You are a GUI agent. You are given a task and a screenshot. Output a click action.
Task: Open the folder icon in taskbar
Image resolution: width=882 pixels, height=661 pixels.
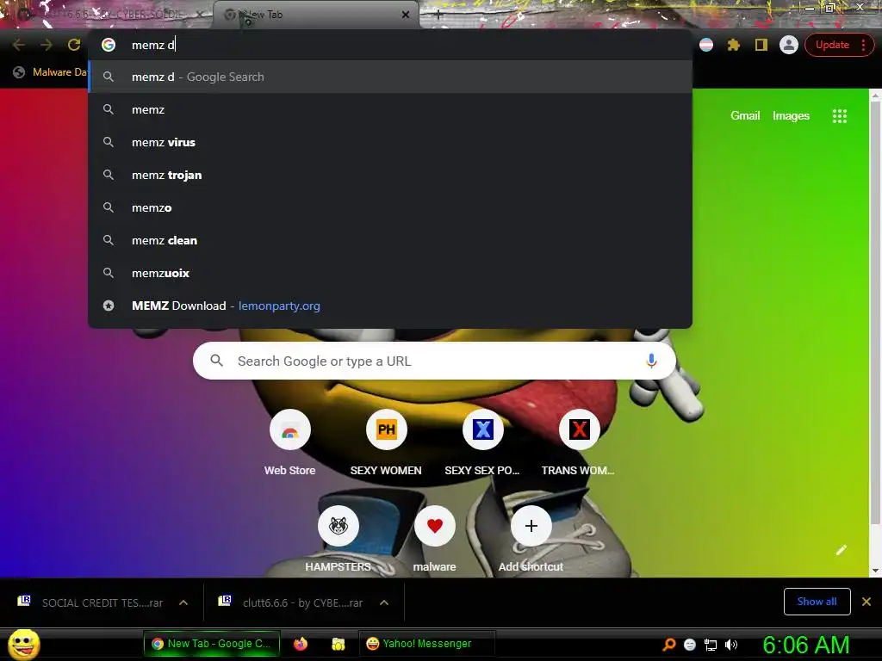[x=338, y=644]
